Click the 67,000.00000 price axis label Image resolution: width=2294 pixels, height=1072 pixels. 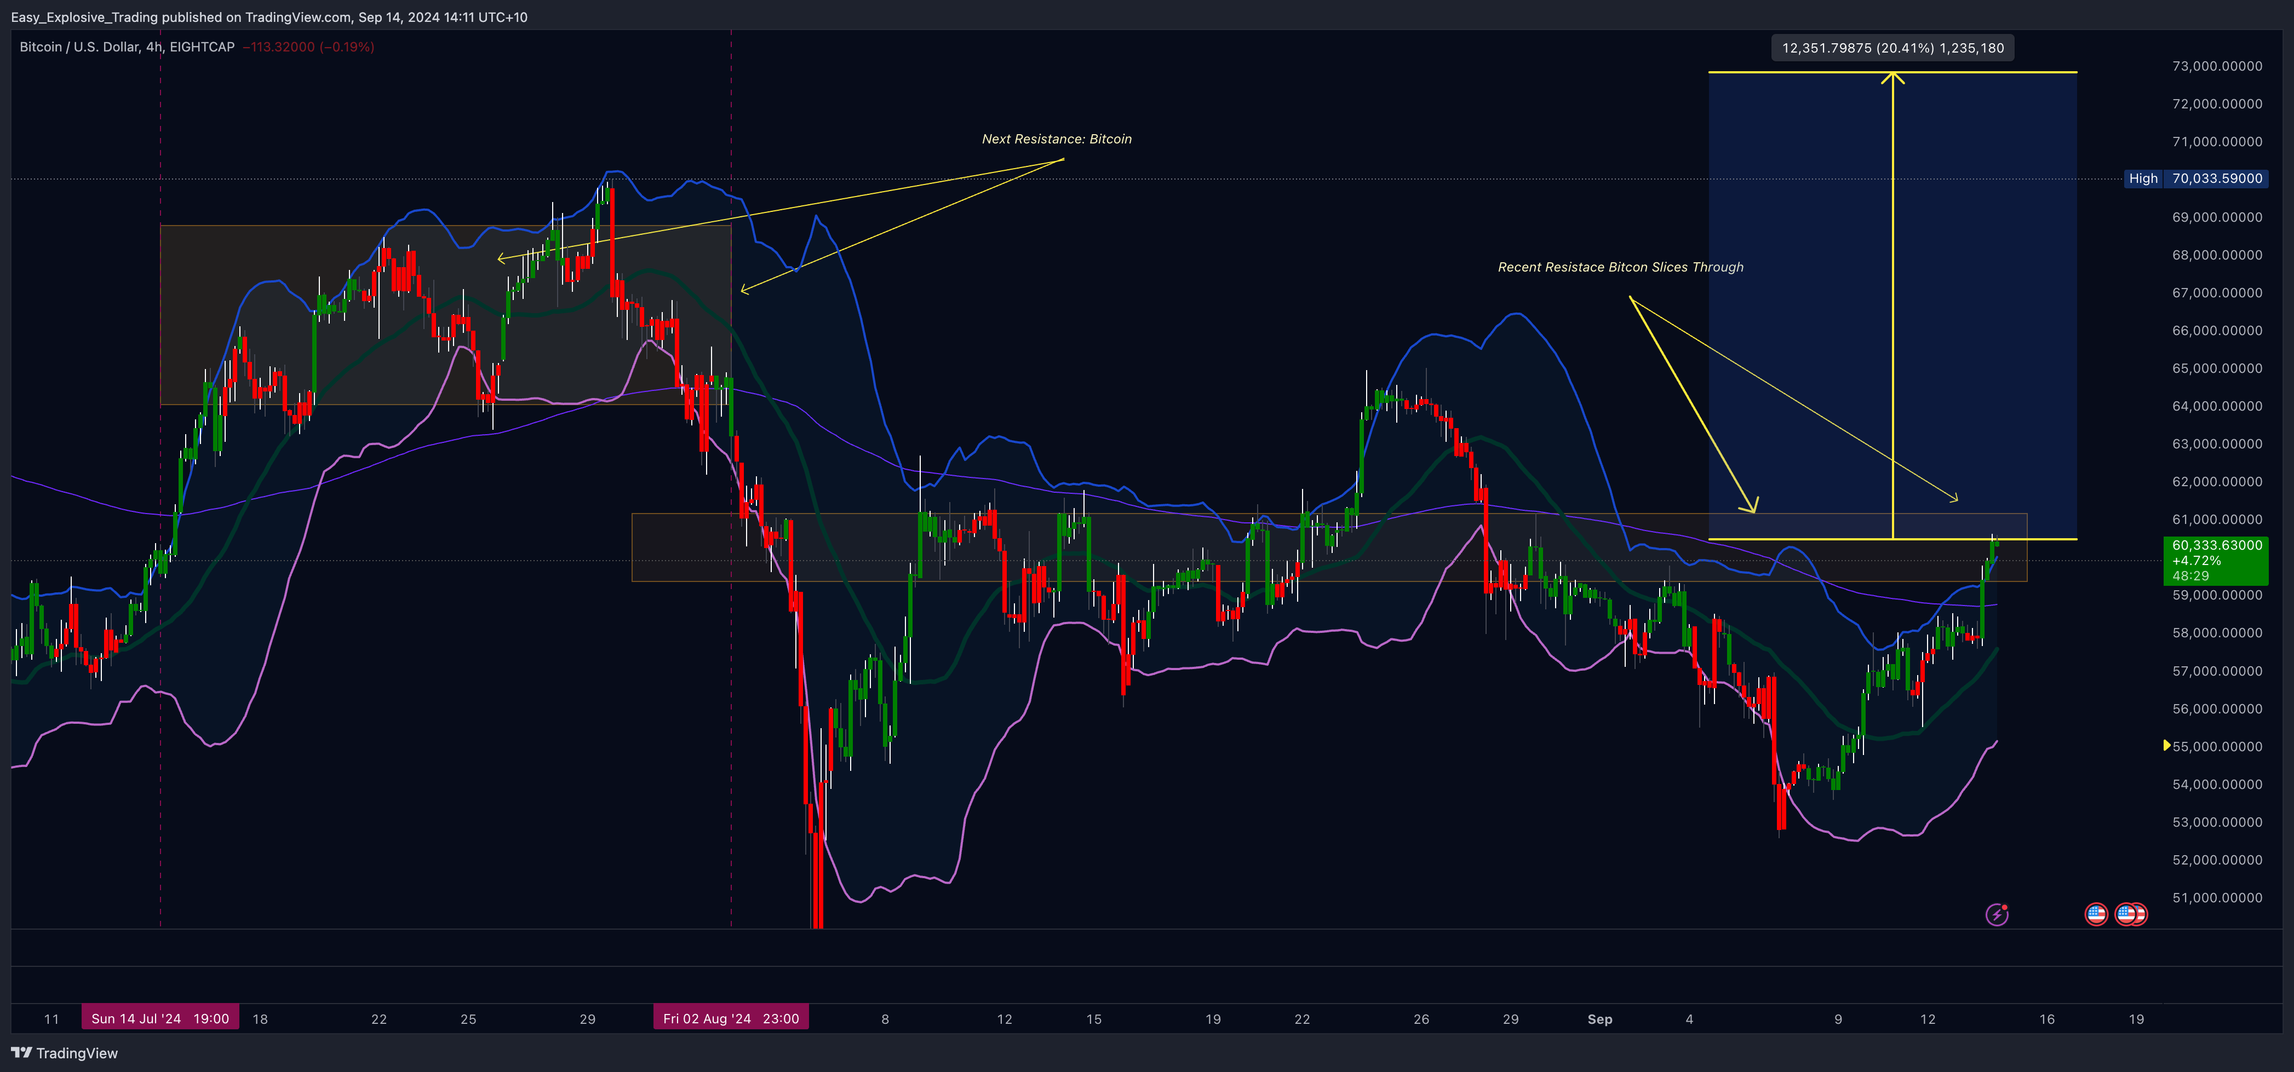pos(2217,293)
